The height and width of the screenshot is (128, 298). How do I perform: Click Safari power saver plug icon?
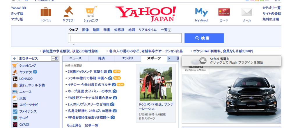203,61
